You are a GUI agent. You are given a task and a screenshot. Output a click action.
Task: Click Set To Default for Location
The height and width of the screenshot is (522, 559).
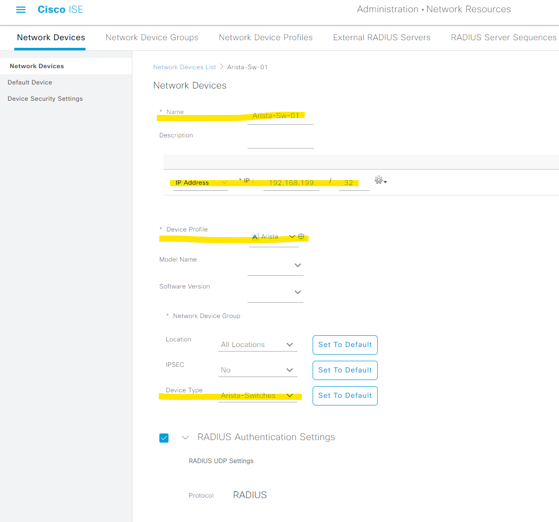coord(345,345)
